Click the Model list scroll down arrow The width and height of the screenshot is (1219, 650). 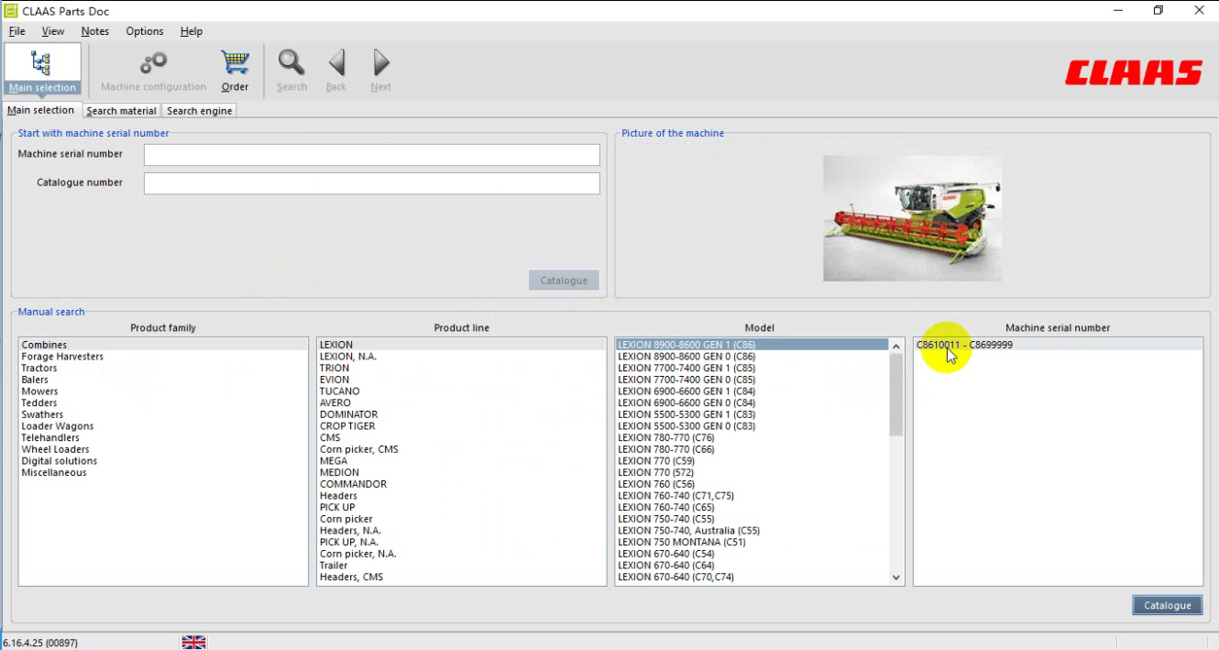click(x=896, y=578)
